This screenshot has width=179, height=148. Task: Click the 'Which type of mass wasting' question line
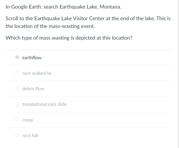(x=69, y=38)
